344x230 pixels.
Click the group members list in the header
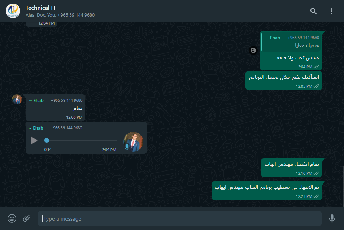[60, 15]
